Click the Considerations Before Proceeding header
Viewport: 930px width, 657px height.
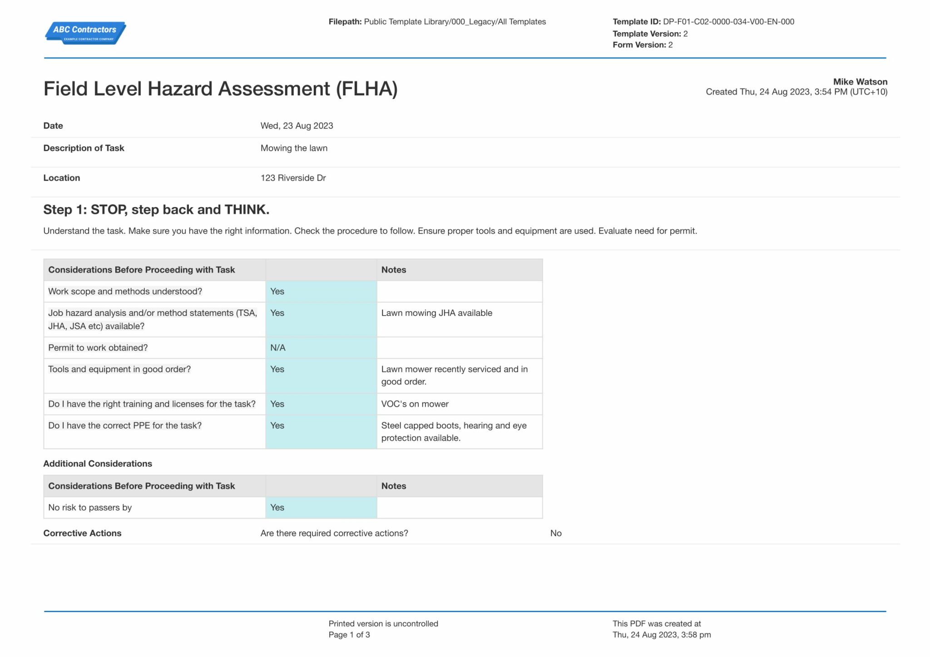tap(142, 269)
